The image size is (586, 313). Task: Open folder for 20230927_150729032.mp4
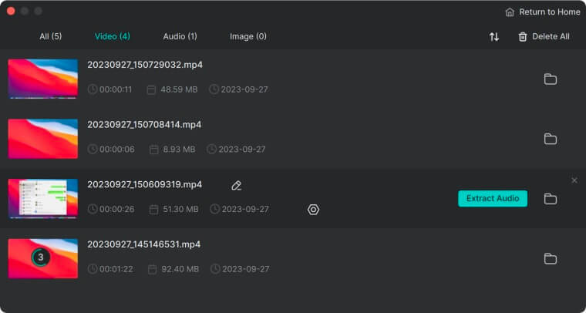click(x=550, y=79)
